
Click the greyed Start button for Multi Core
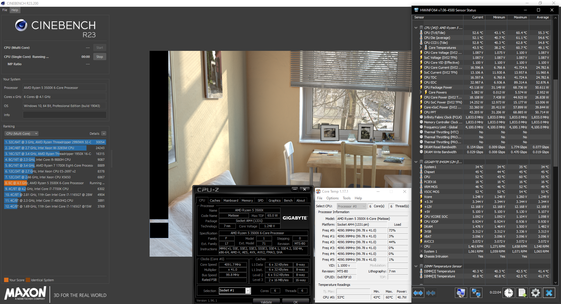(x=100, y=48)
